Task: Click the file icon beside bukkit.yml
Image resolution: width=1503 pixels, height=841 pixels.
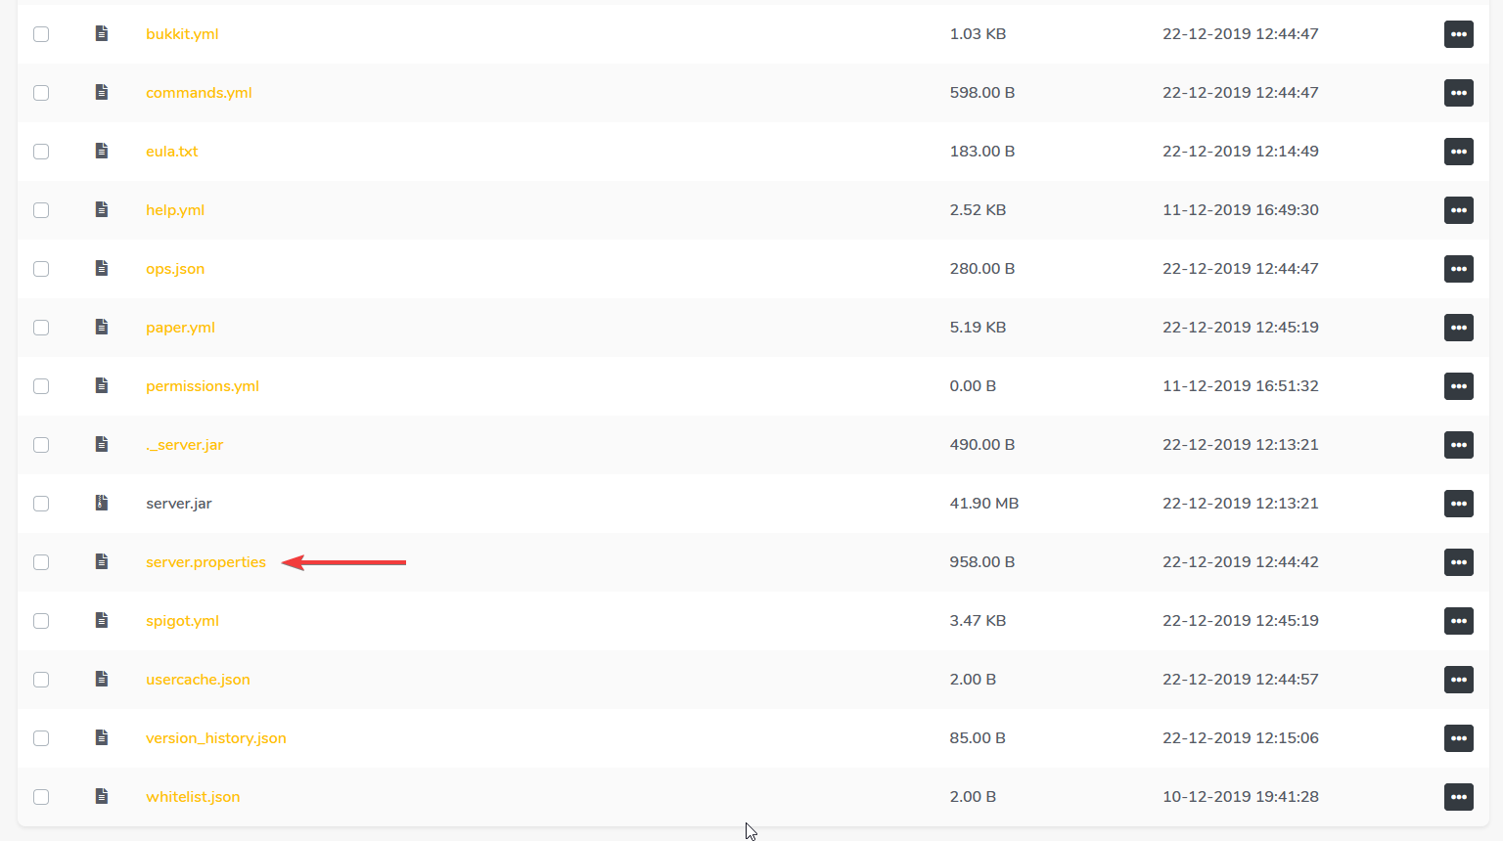Action: click(101, 34)
